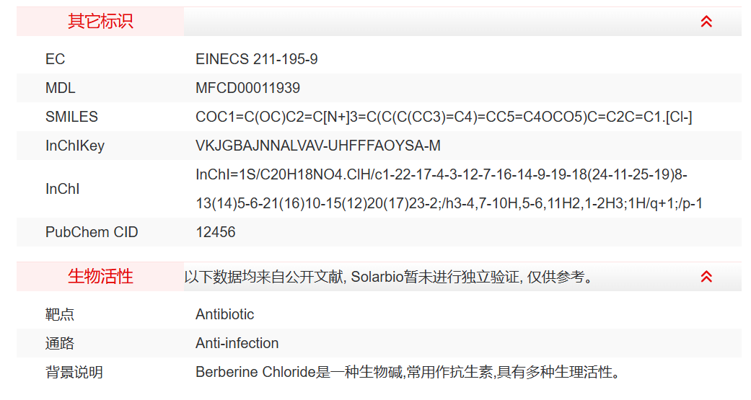
Task: Click the 背景说明 row label
Action: (74, 372)
